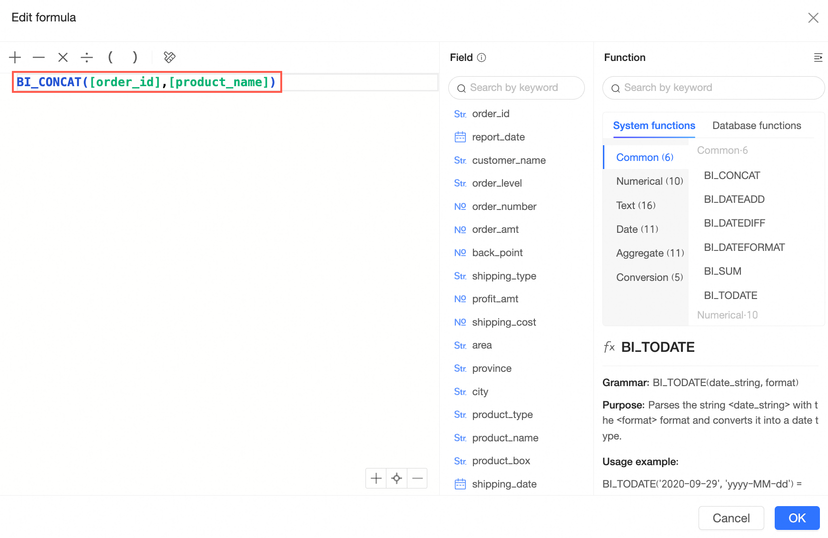Image resolution: width=828 pixels, height=538 pixels.
Task: Choose the BI_DATEDIFF function
Action: [735, 223]
